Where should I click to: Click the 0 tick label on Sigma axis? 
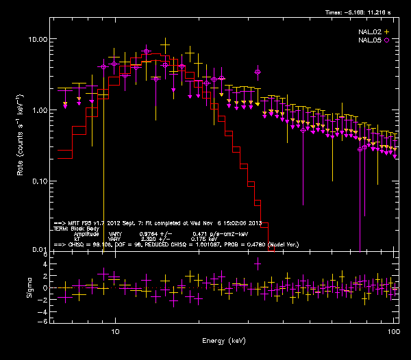coord(45,288)
